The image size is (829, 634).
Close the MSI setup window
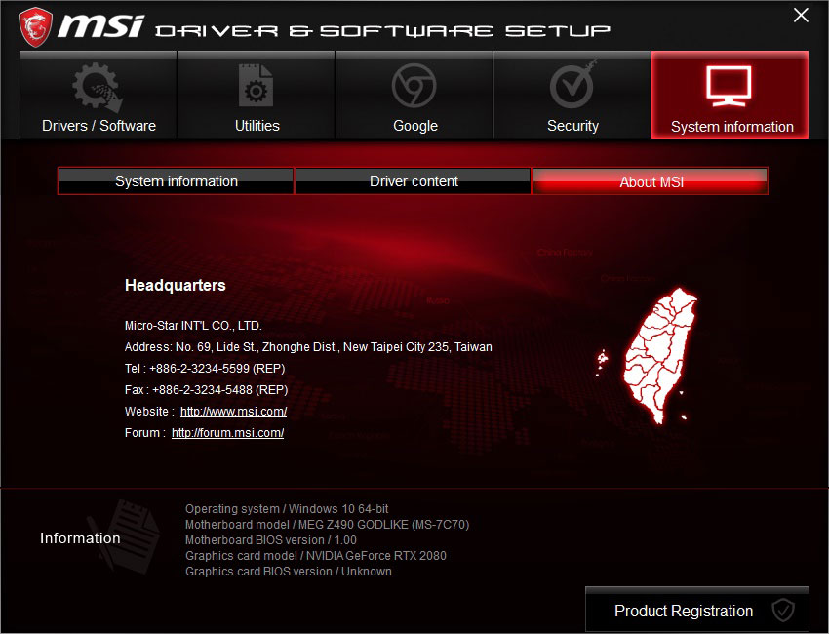tap(801, 16)
